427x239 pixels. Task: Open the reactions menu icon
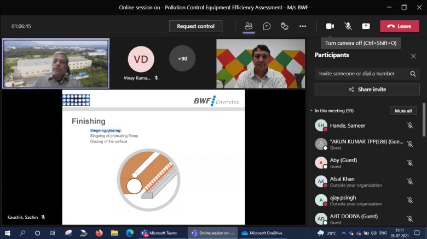284,26
